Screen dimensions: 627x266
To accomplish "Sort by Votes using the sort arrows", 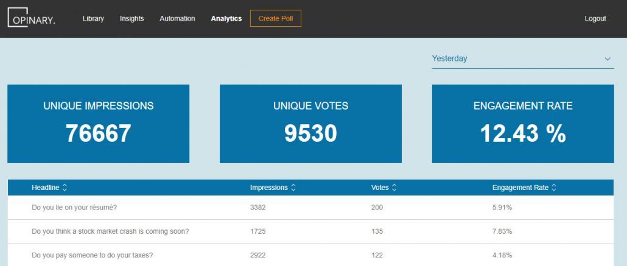I will (394, 187).
